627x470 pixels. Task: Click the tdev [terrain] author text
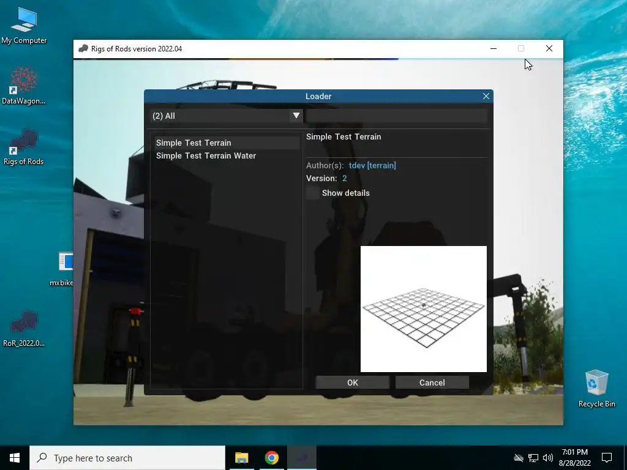coord(372,165)
